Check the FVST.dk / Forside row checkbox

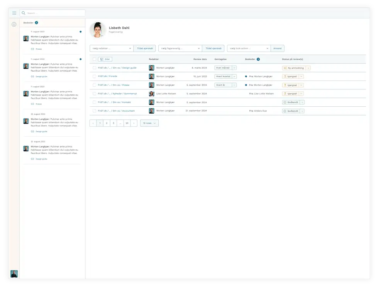95,76
